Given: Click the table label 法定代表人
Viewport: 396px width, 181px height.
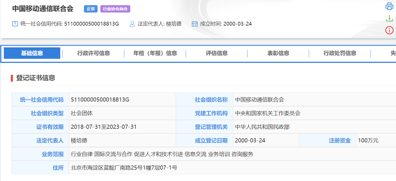Looking at the screenshot, I should pyautogui.click(x=50, y=140).
